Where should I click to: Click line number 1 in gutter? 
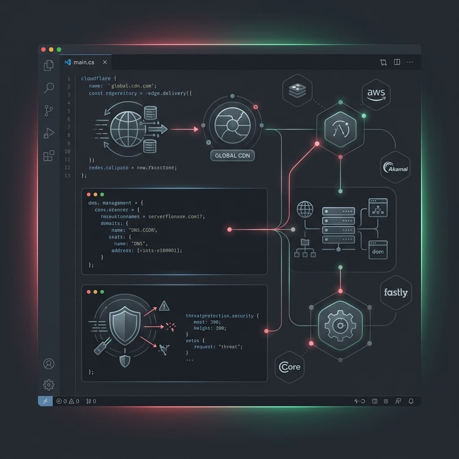pos(69,78)
